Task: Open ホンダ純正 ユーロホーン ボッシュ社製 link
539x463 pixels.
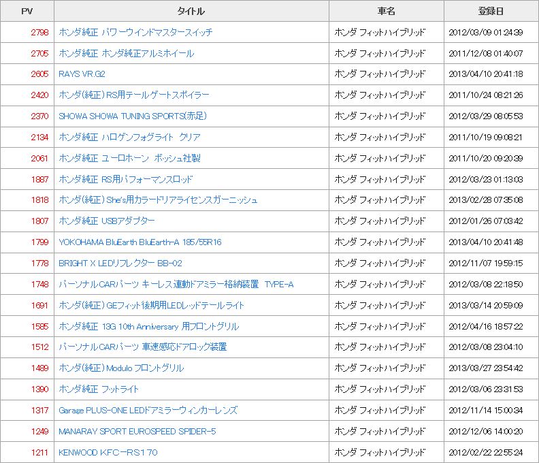Action: (x=129, y=158)
